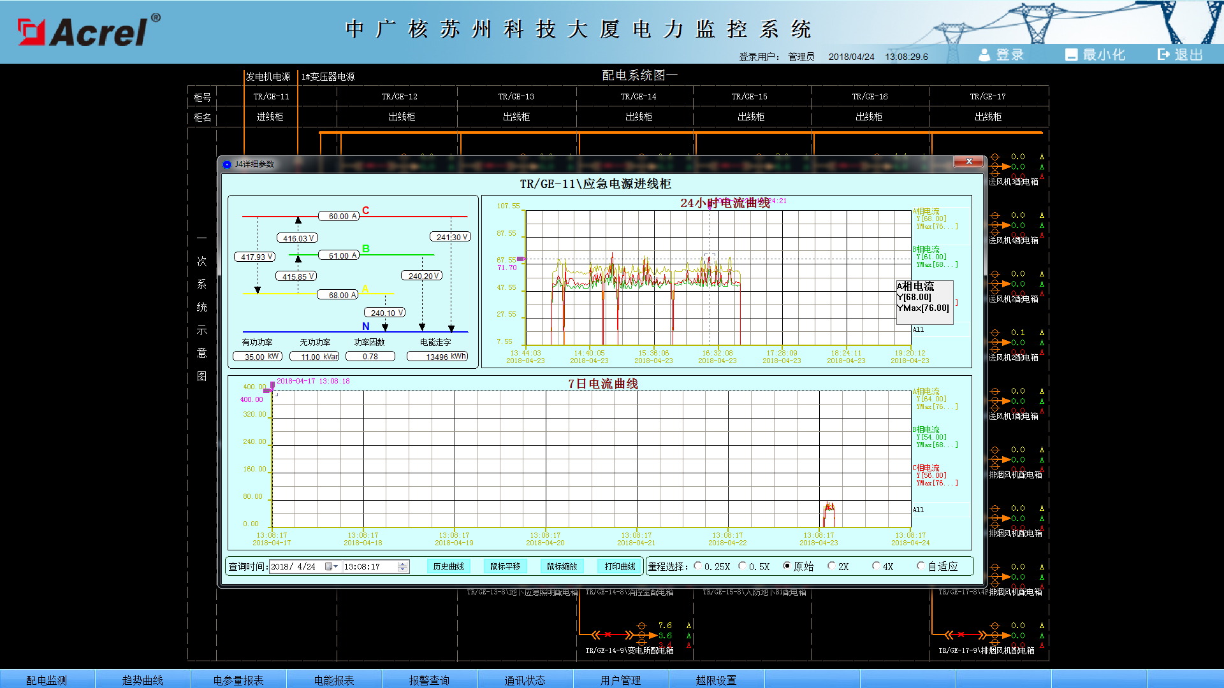Click the 历史曲线 button
The height and width of the screenshot is (688, 1224).
pyautogui.click(x=448, y=566)
